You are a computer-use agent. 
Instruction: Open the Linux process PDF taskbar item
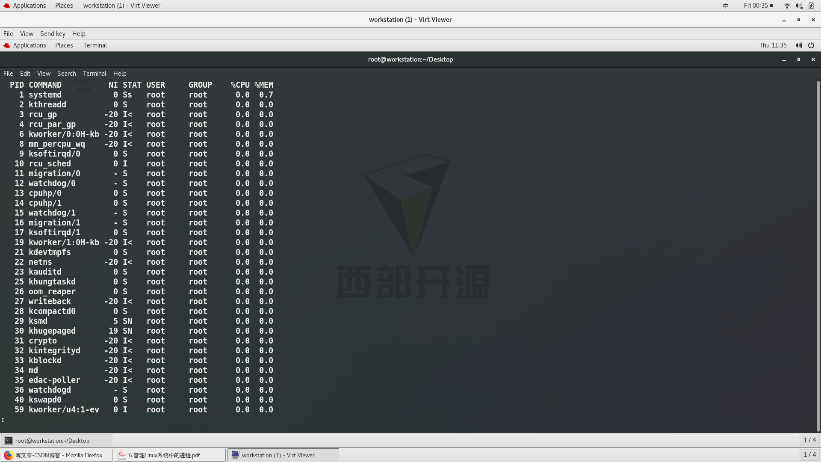click(x=169, y=455)
